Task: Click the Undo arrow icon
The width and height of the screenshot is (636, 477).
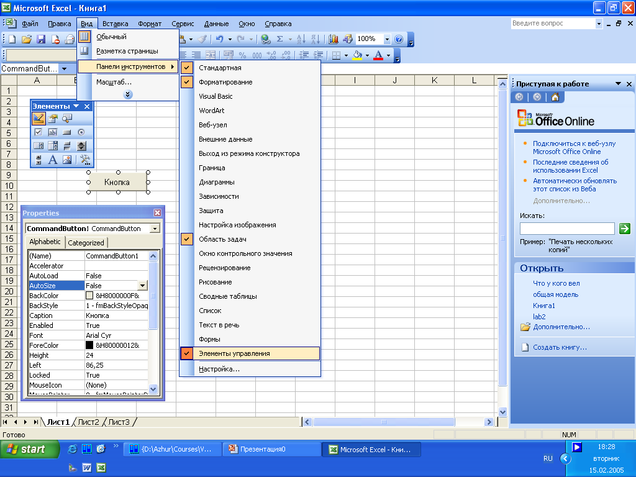Action: 219,39
